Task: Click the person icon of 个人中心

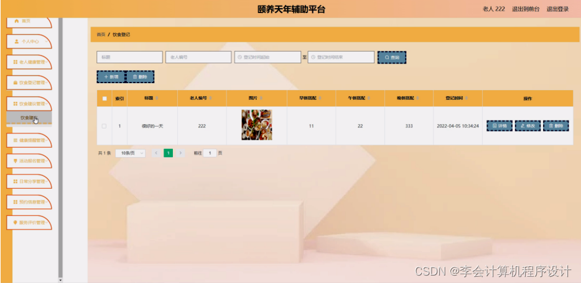Action: [16, 42]
